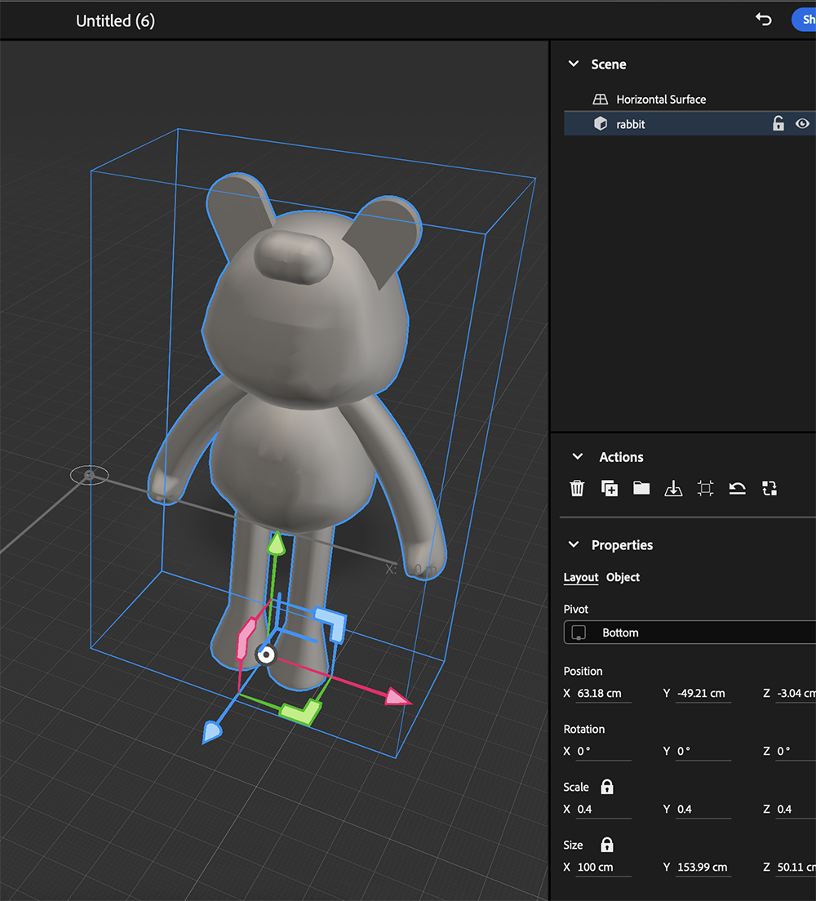Toggle visibility of the rabbit layer
This screenshot has width=816, height=901.
[x=802, y=123]
